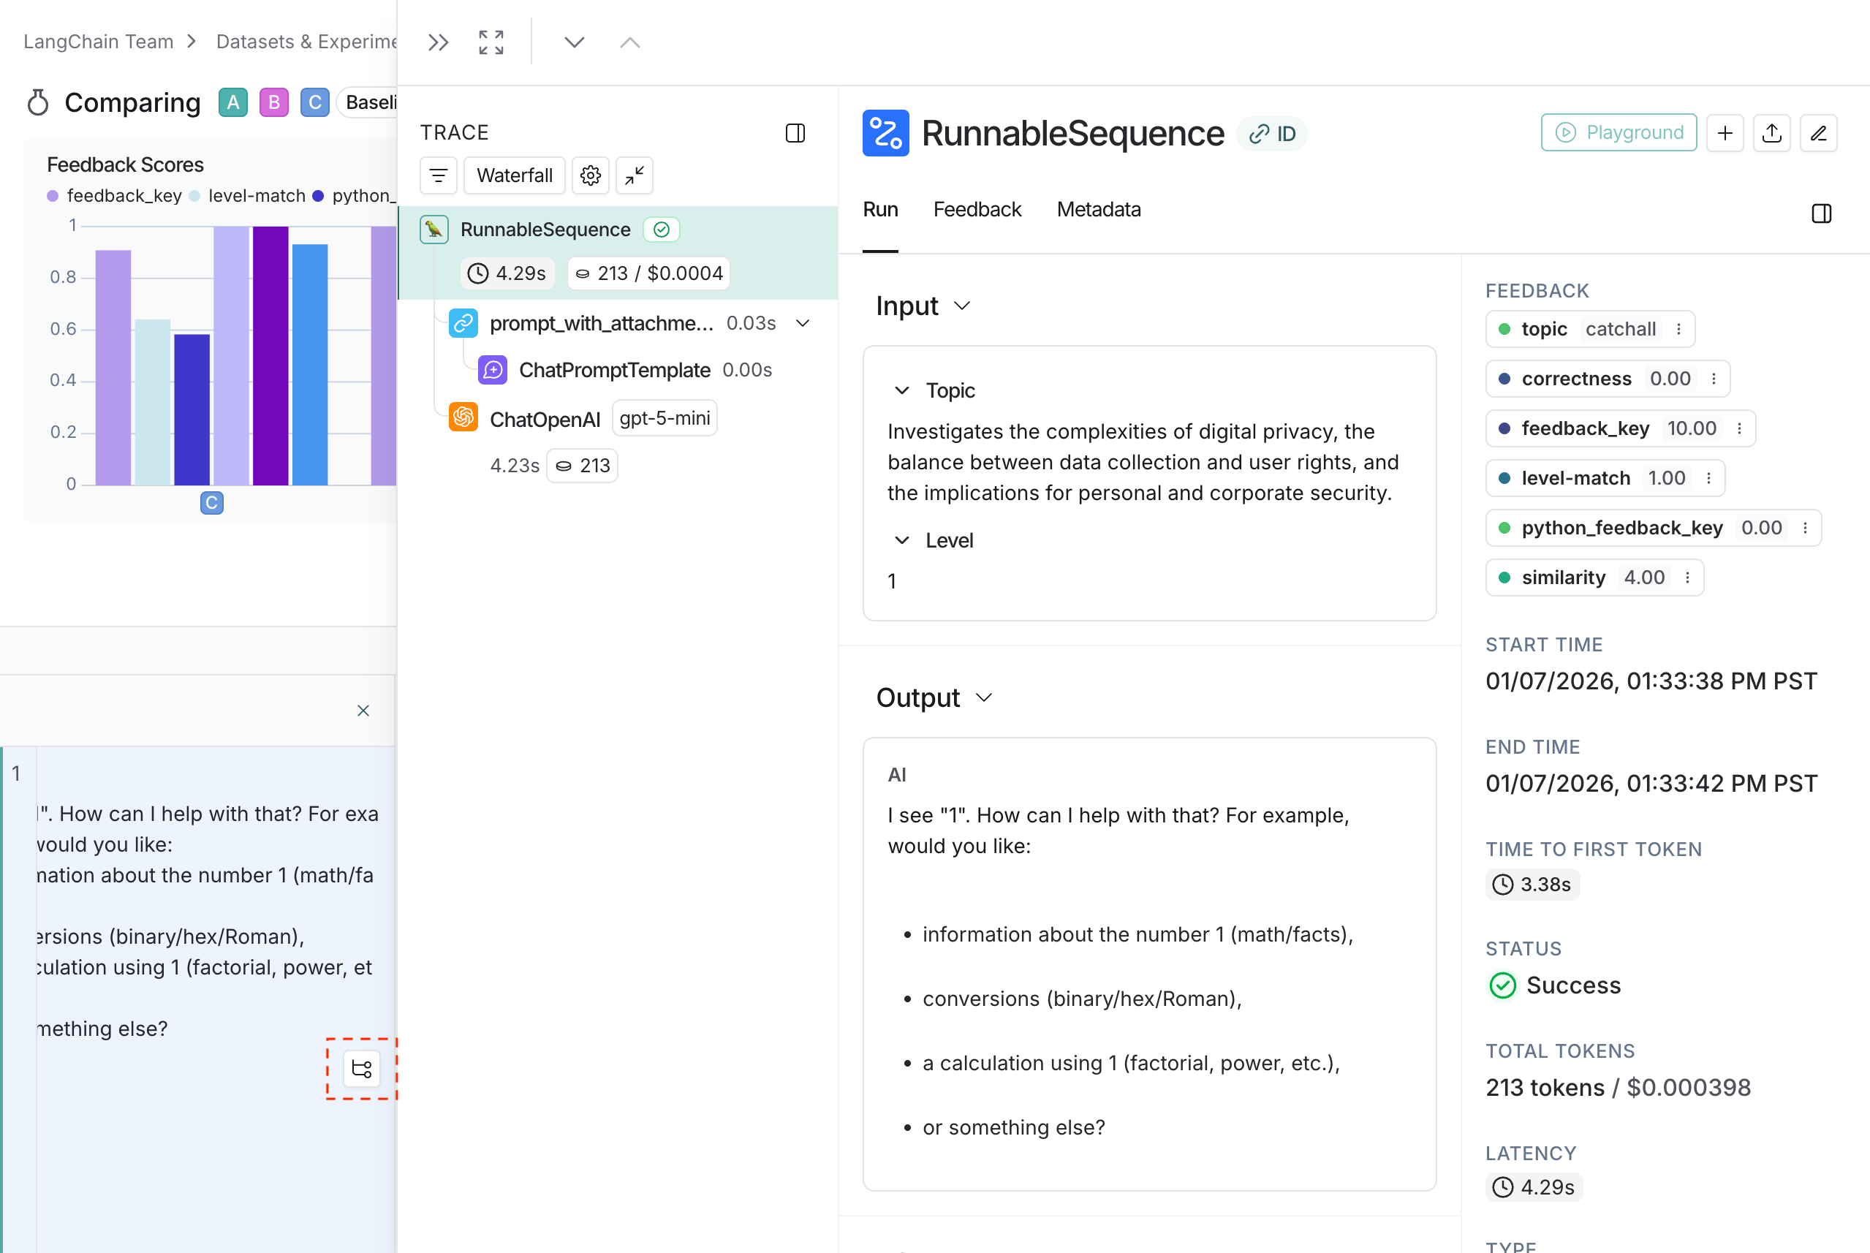The width and height of the screenshot is (1870, 1253).
Task: Click the plus add-to button
Action: (x=1725, y=132)
